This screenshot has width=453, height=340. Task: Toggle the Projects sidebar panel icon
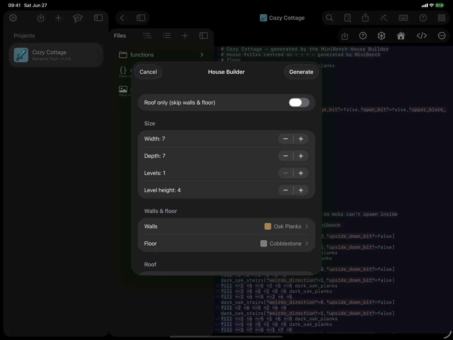tap(98, 18)
